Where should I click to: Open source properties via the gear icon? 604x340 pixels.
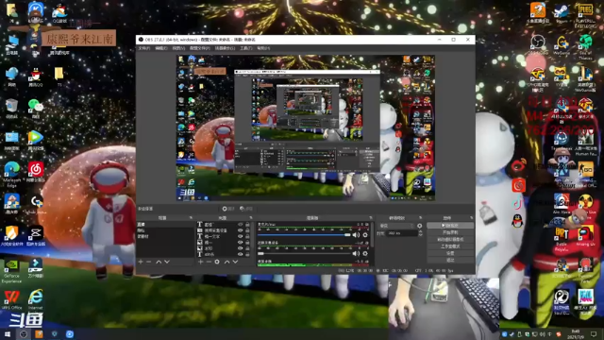coord(217,262)
